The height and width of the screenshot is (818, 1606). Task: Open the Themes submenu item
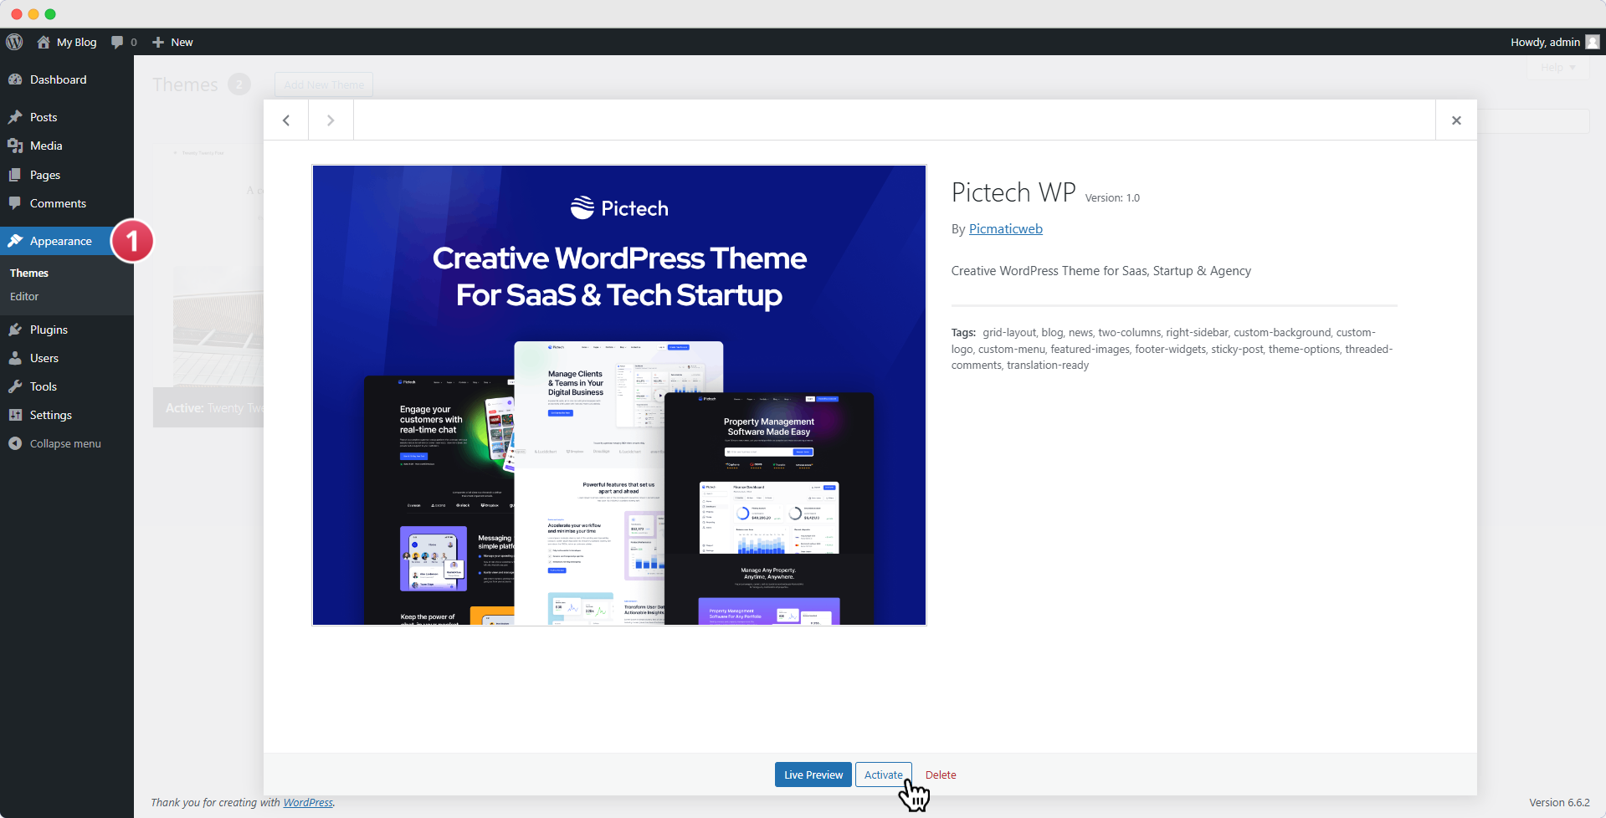pyautogui.click(x=29, y=273)
